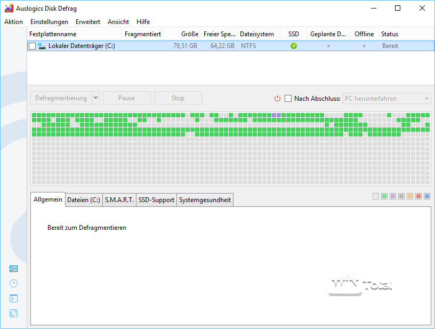Sort by the Festplattenname column header
The width and height of the screenshot is (435, 329).
(x=74, y=34)
